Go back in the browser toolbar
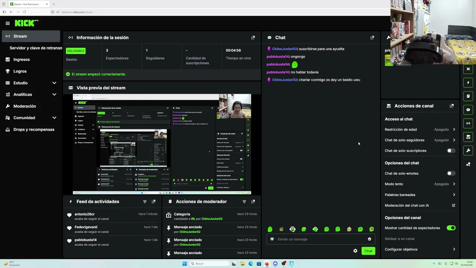476x268 pixels. pyautogui.click(x=11, y=12)
